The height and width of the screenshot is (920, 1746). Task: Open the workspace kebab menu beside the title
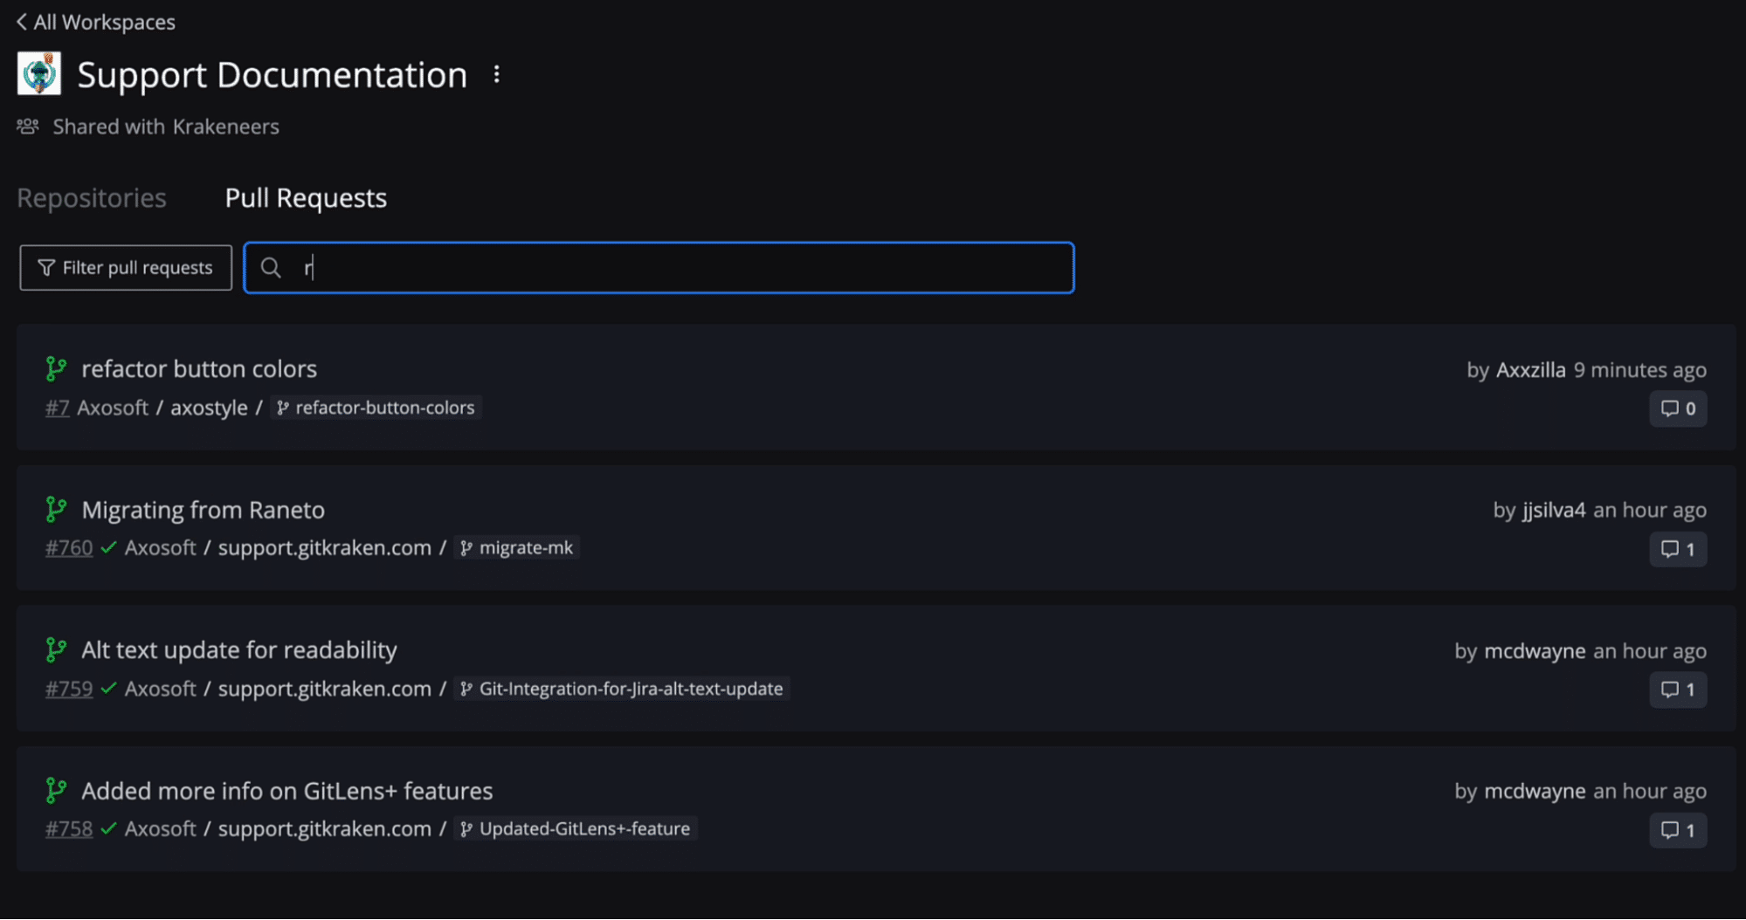(496, 75)
